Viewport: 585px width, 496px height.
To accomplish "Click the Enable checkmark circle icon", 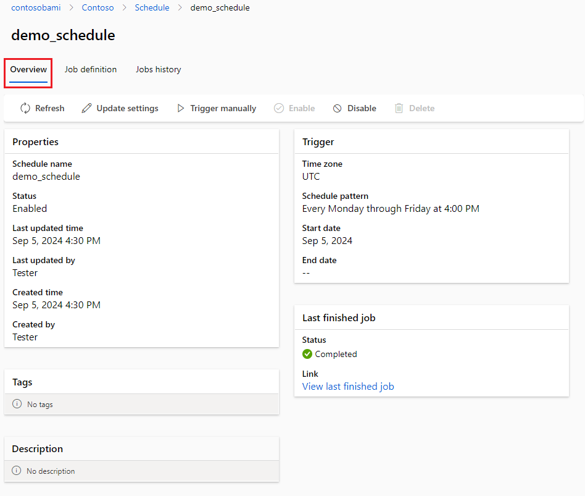I will tap(279, 108).
